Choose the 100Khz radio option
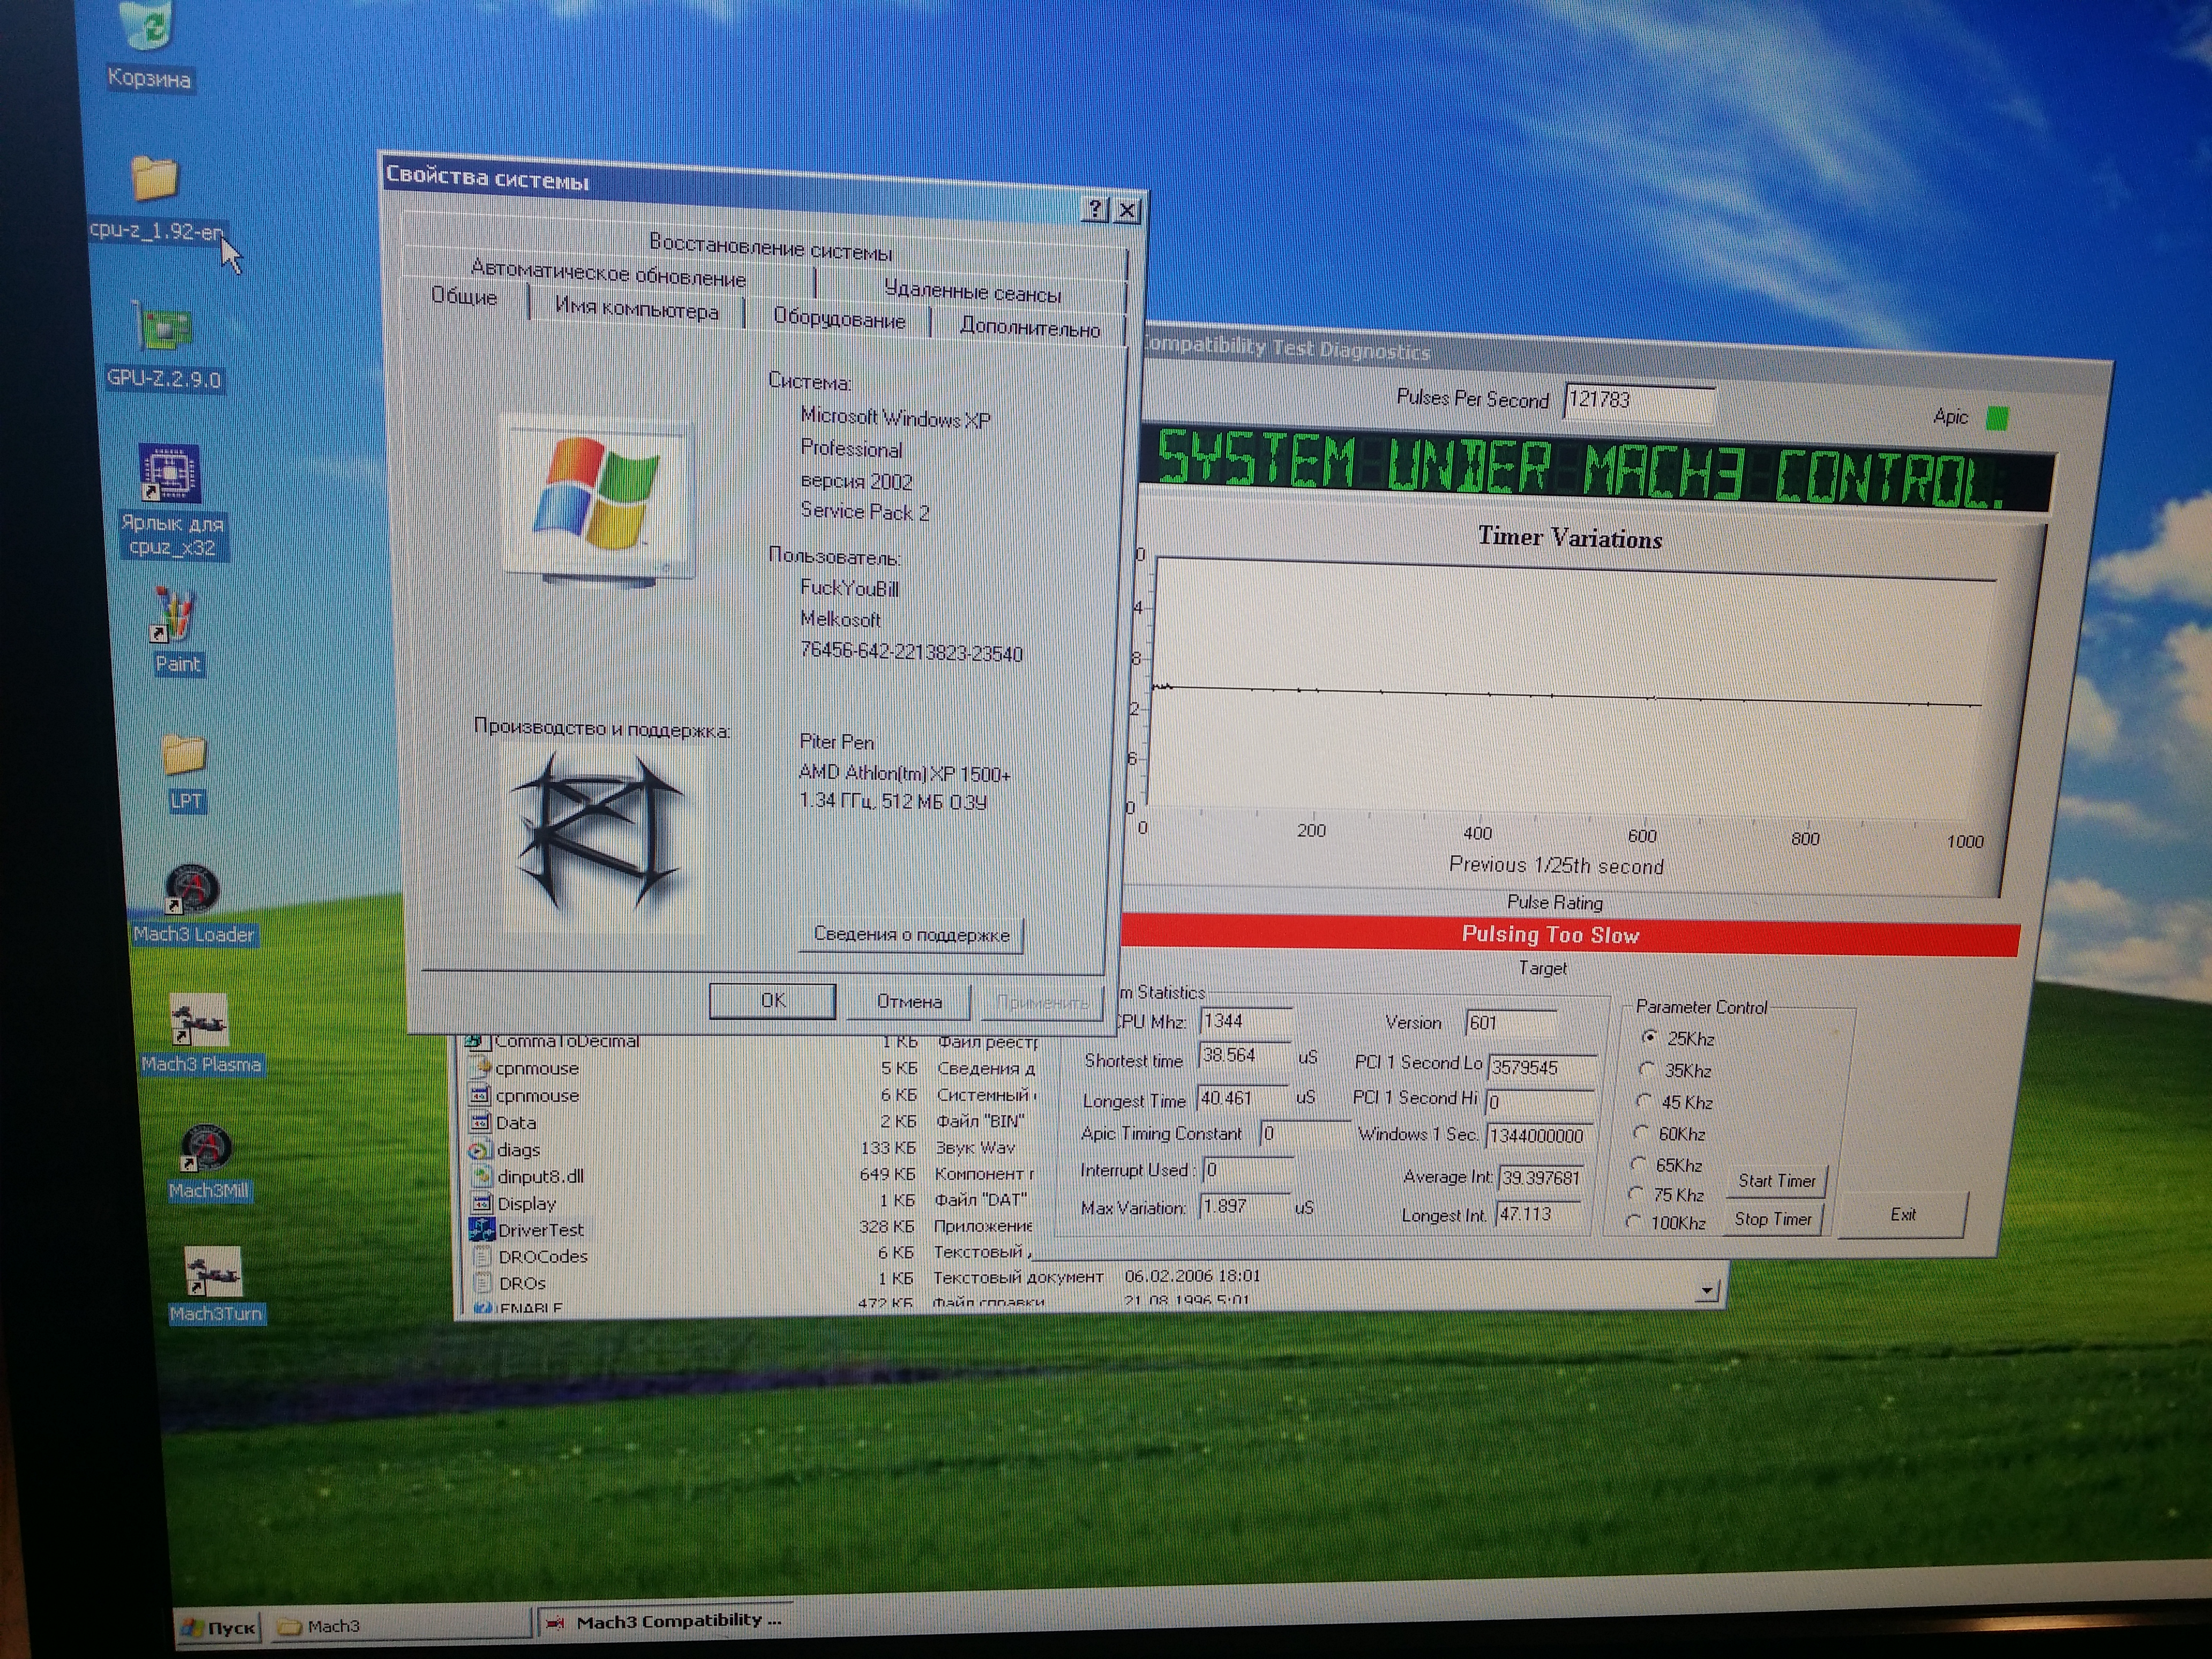Image resolution: width=2212 pixels, height=1659 pixels. point(1633,1221)
